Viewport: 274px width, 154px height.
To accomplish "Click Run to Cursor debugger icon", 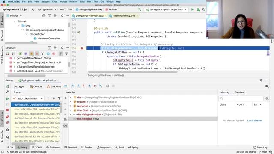I will [x=101, y=86].
